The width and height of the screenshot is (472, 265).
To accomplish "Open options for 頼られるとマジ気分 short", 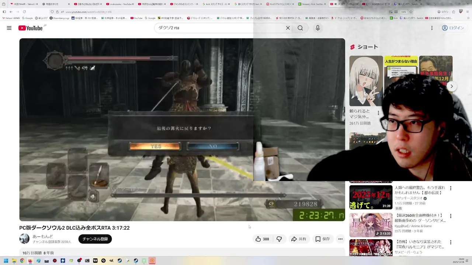I will tap(378, 113).
